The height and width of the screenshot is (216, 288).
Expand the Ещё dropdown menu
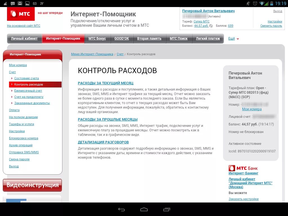pos(233,39)
